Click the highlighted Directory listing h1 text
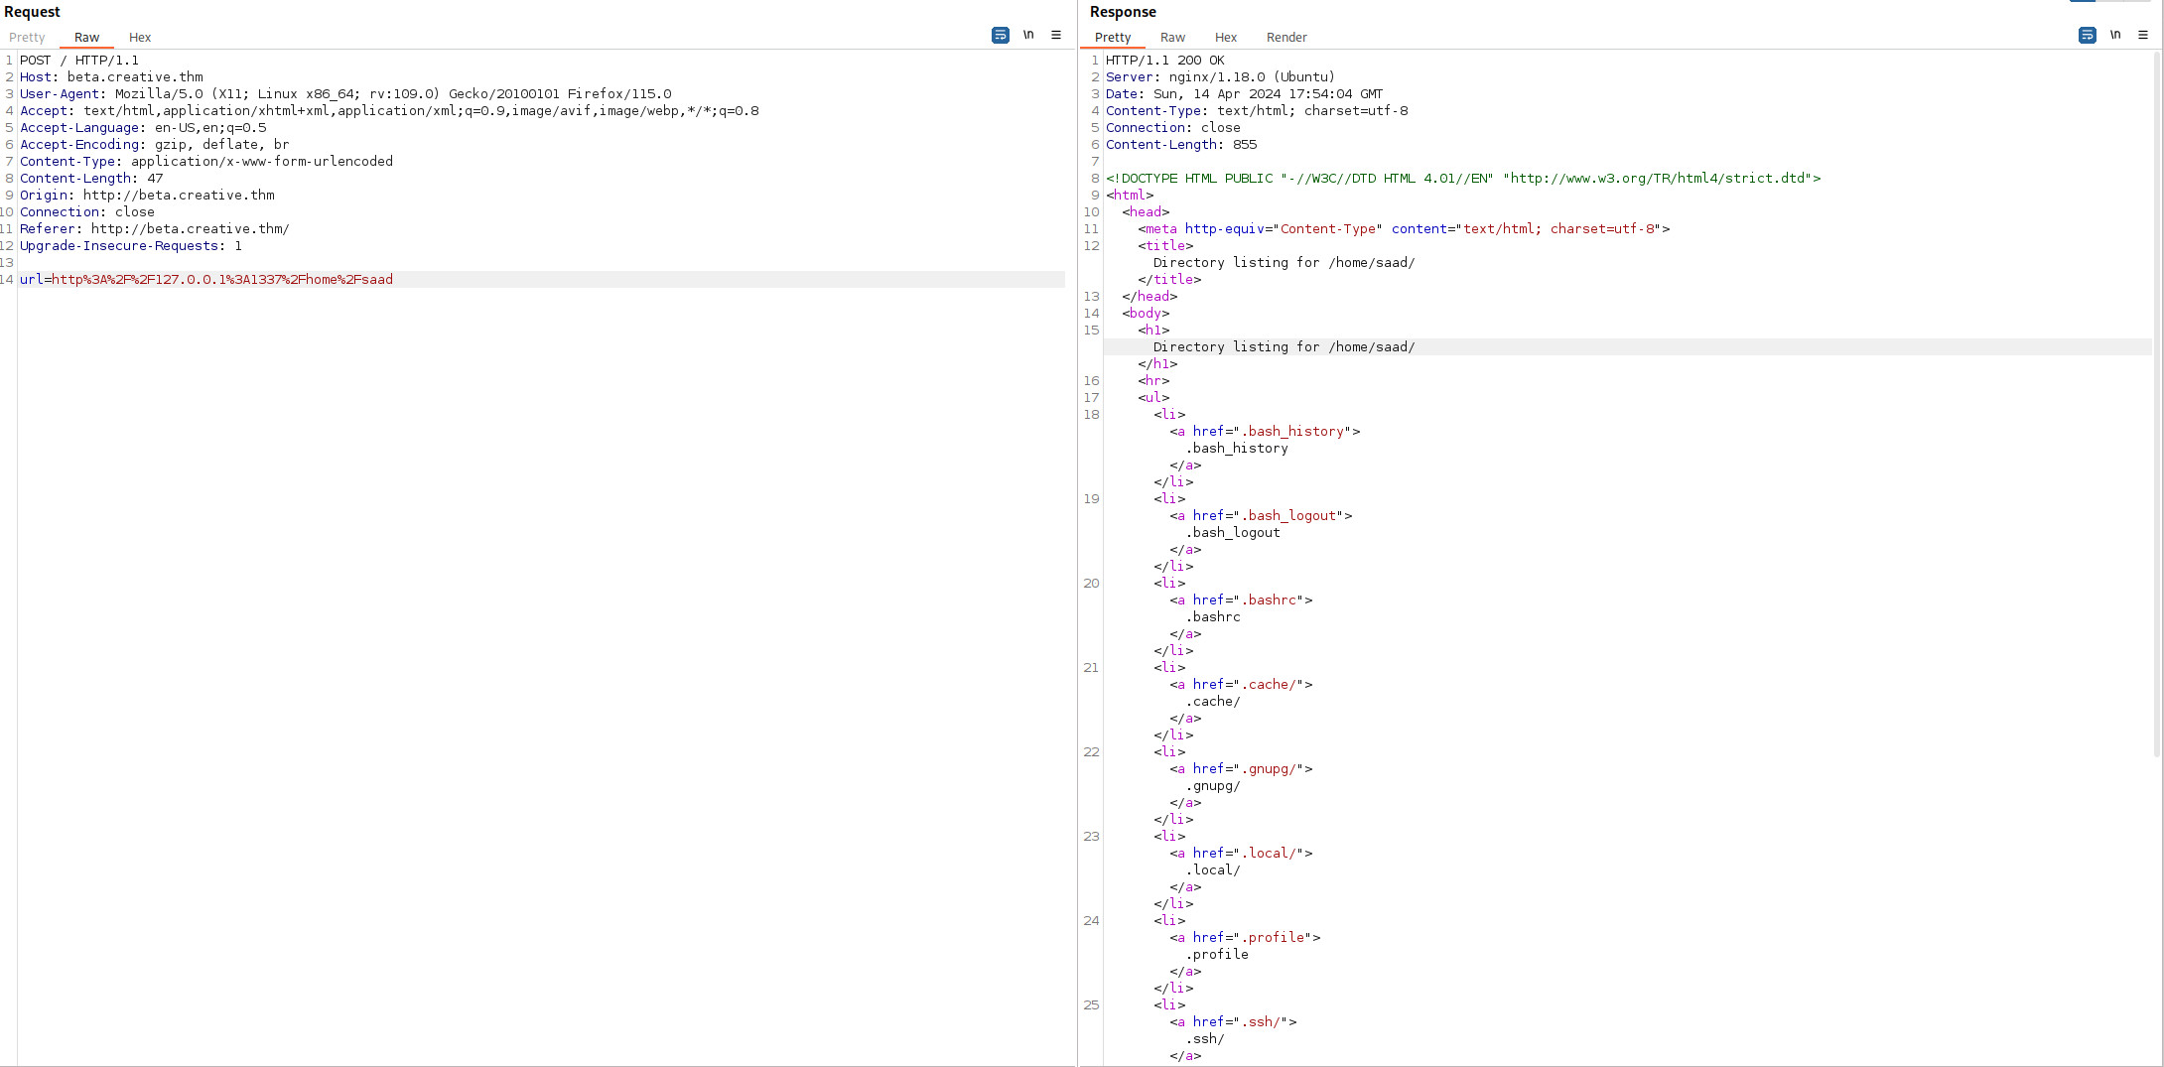2164x1067 pixels. coord(1285,347)
